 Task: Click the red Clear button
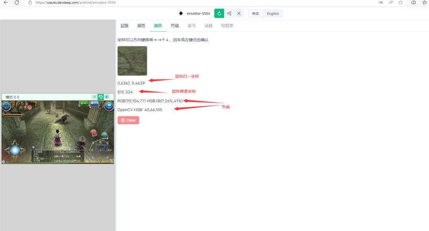(128, 120)
